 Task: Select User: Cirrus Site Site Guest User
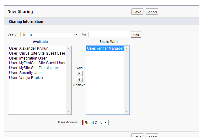click(37, 53)
